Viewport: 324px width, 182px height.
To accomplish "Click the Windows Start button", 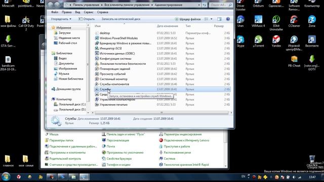I will click(6, 177).
